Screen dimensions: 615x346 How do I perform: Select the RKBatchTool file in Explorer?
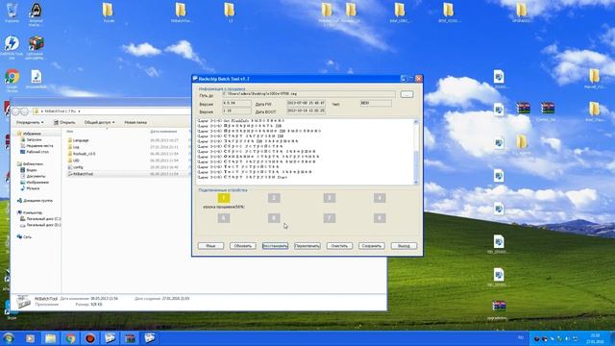click(x=81, y=174)
